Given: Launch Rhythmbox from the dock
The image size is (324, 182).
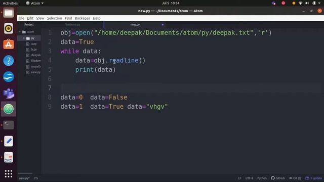Looking at the screenshot, I should point(9,28).
